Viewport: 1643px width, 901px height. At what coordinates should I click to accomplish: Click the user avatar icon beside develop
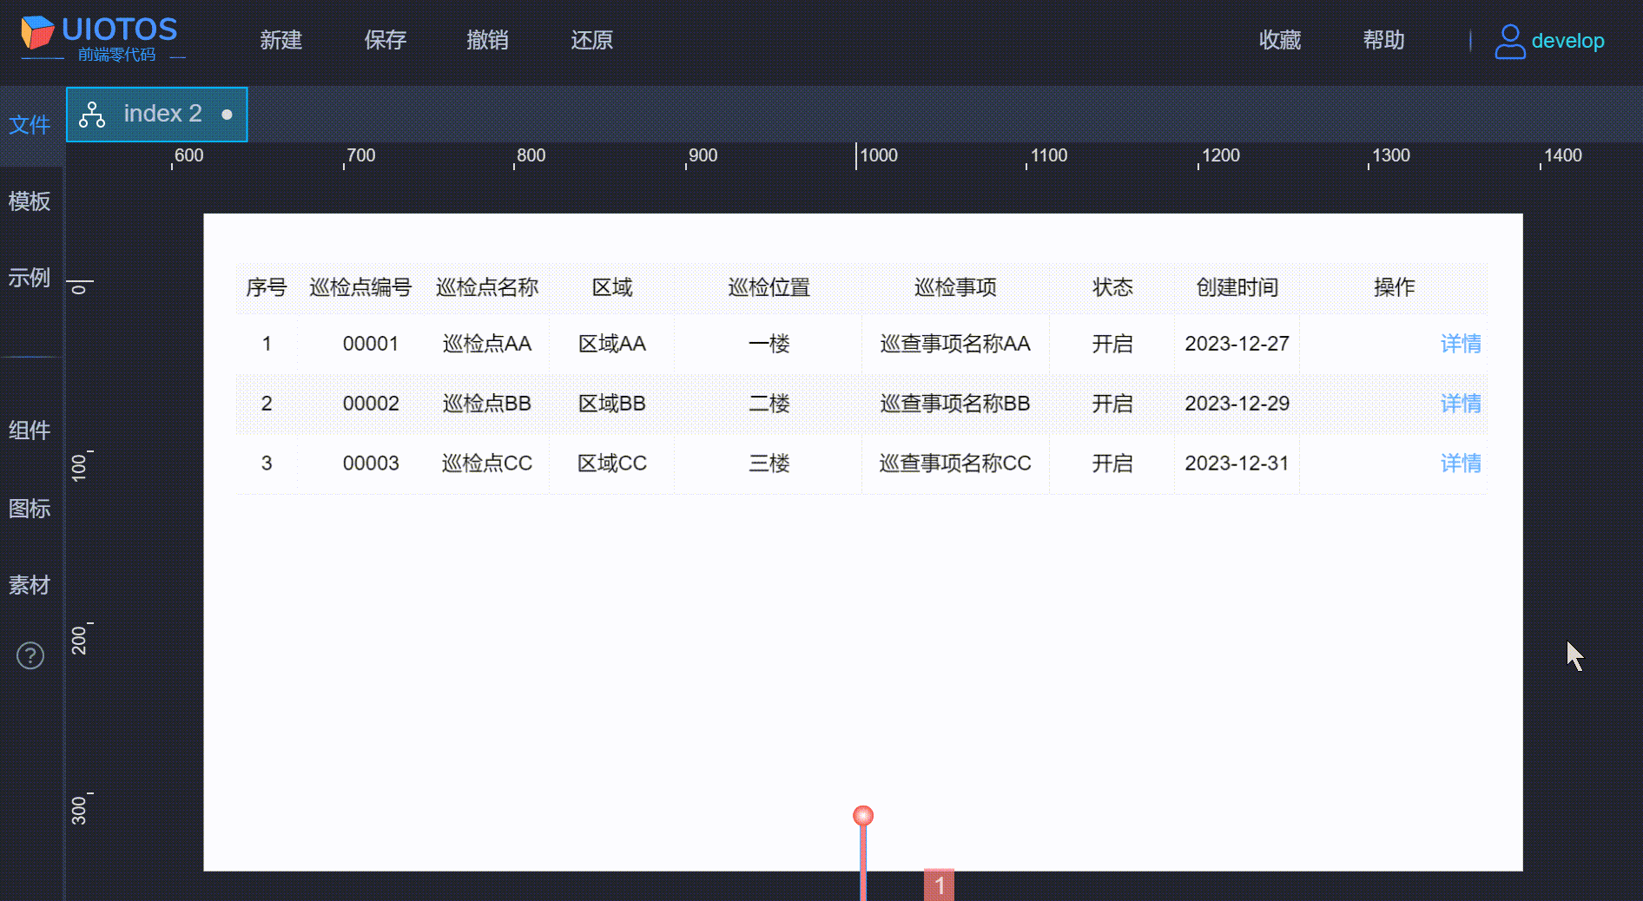(x=1509, y=40)
